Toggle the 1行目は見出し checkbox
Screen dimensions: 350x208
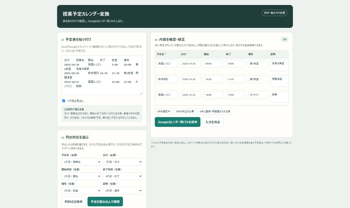point(64,101)
